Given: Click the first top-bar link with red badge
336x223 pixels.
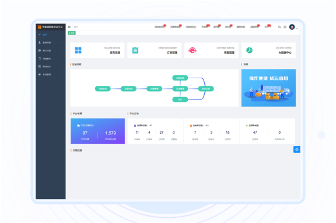Looking at the screenshot, I should pos(160,27).
